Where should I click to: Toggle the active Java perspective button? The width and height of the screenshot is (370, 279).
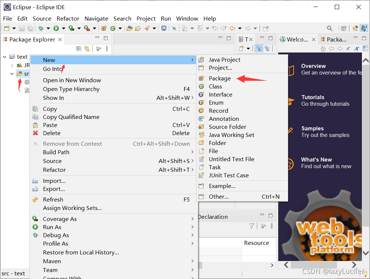[x=364, y=28]
